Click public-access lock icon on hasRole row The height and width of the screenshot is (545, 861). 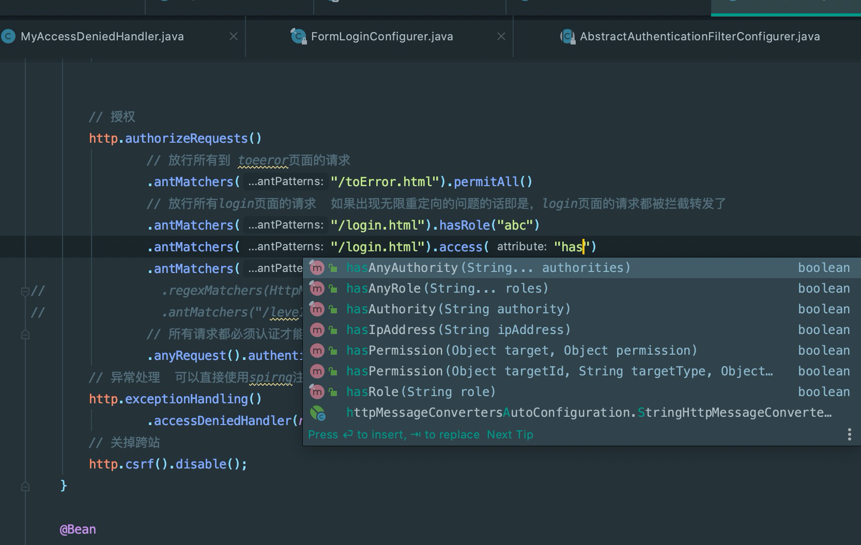[x=333, y=392]
